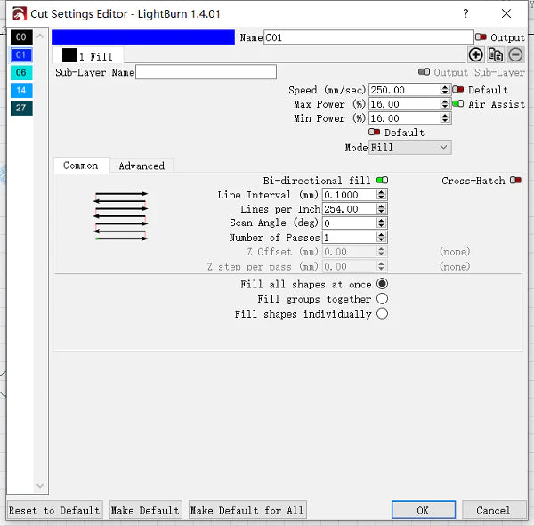Open the 1 Fill sub-layer tab
Image resolution: width=534 pixels, height=526 pixels.
click(87, 56)
